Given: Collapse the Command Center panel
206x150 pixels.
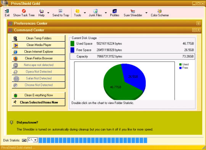Looking at the screenshot, I should tap(198, 30).
